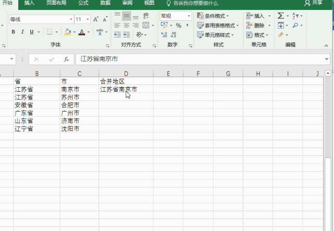
Task: Switch to the 页面布局 tab
Action: (56, 3)
